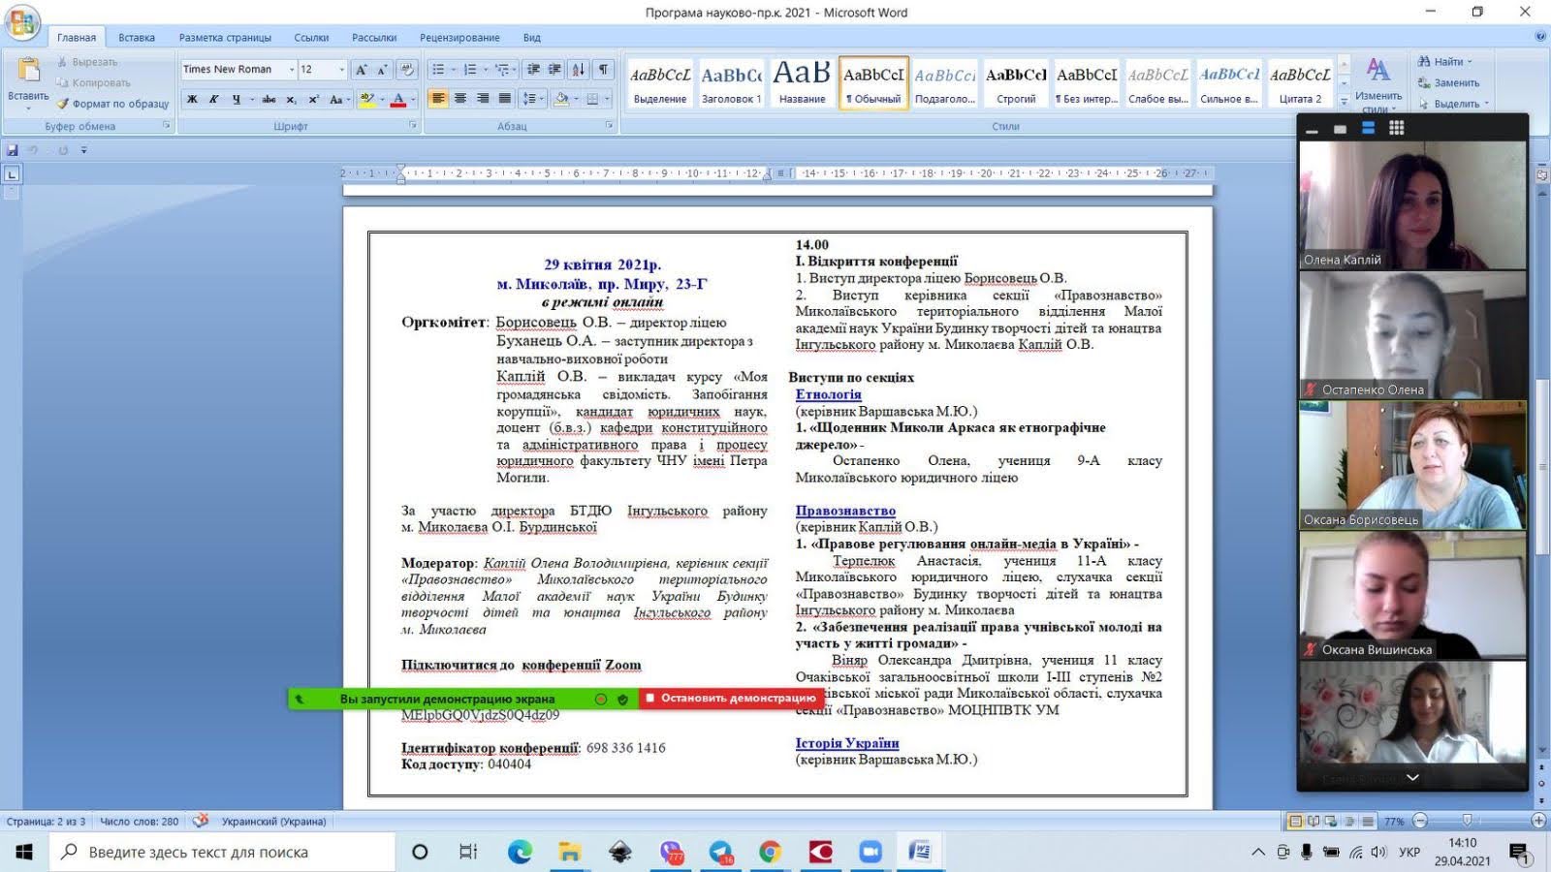Expand more participants chevron in Zoom panel
The image size is (1551, 872).
coord(1412,777)
